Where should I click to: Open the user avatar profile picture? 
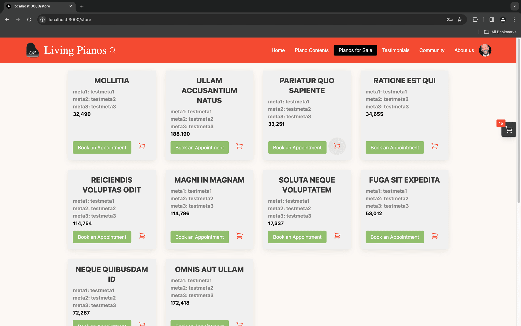(485, 50)
